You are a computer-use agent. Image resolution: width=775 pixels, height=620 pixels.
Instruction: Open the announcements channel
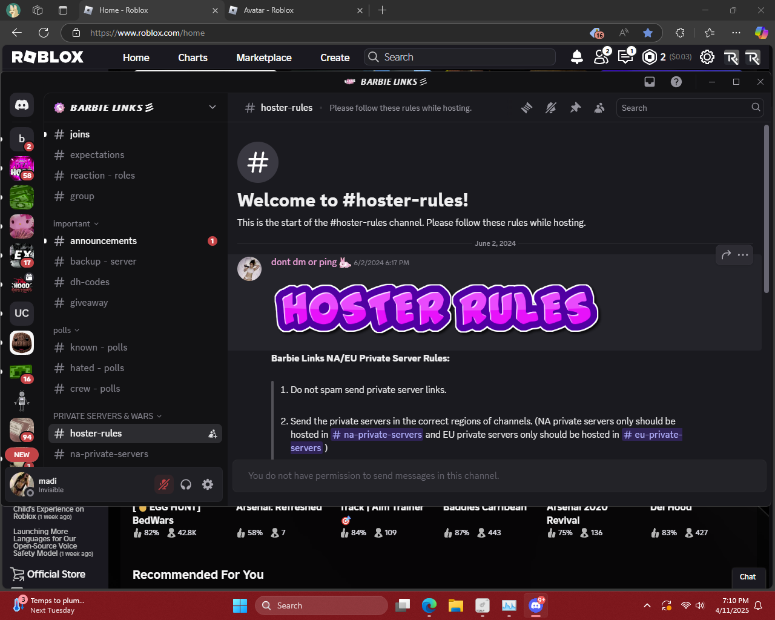(x=135, y=241)
